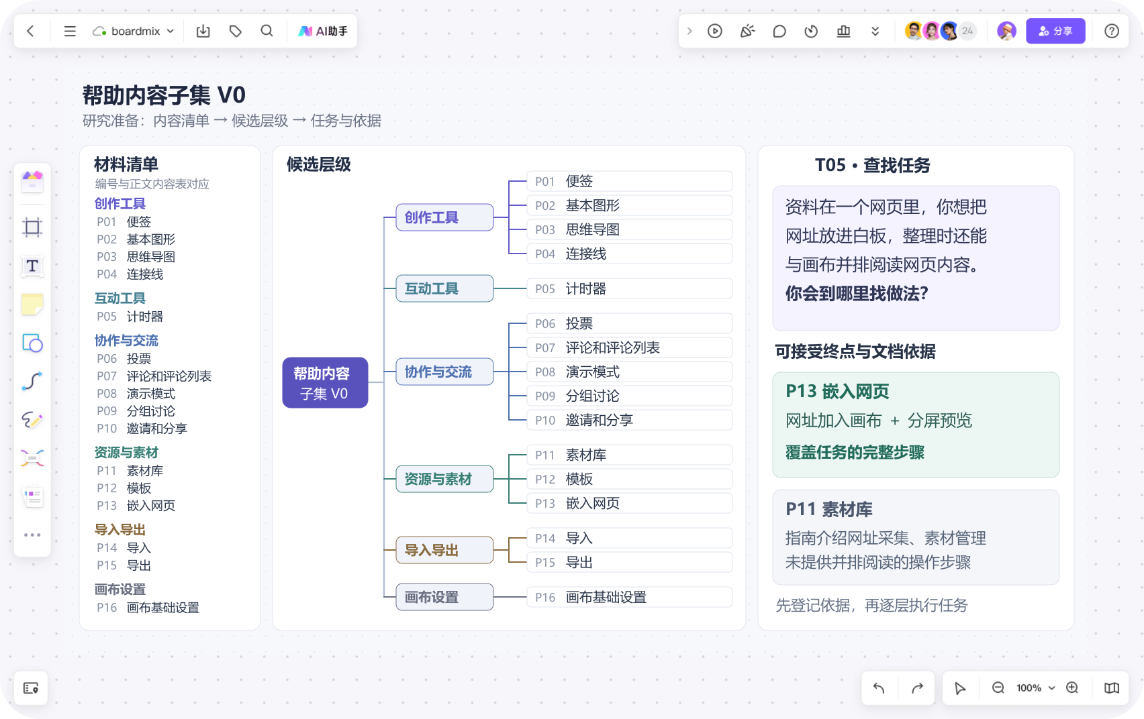Click the P13 嵌入网页 green evidence card
Screen dimensions: 1144x719
(916, 425)
